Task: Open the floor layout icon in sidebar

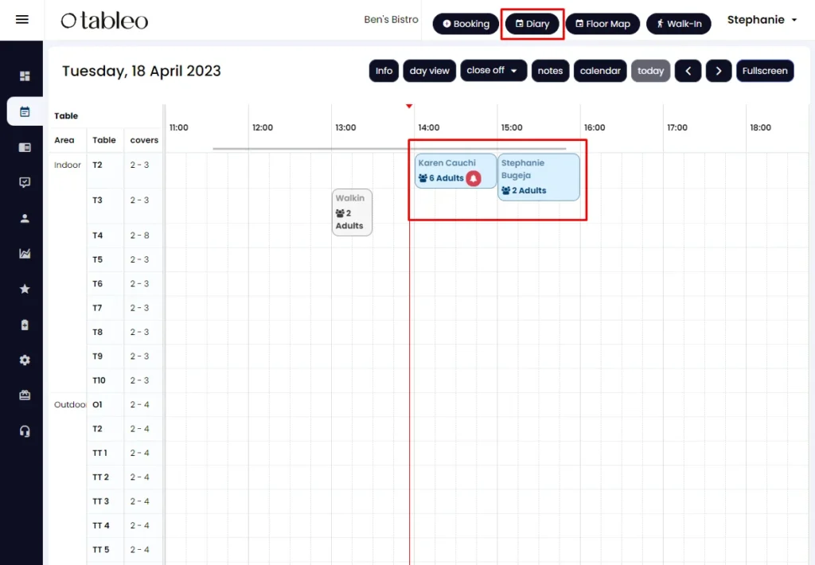Action: [25, 147]
